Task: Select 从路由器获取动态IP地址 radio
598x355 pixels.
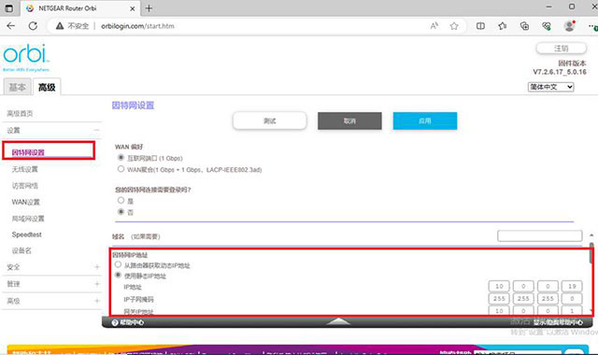Action: pos(118,264)
